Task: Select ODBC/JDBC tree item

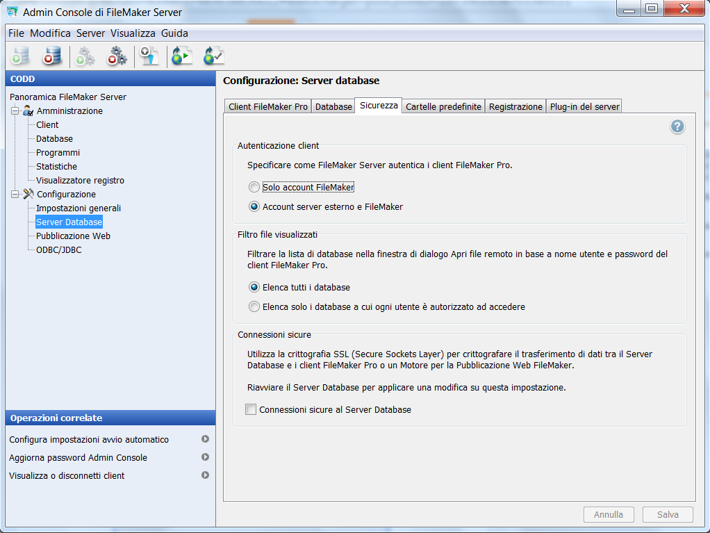Action: (59, 249)
